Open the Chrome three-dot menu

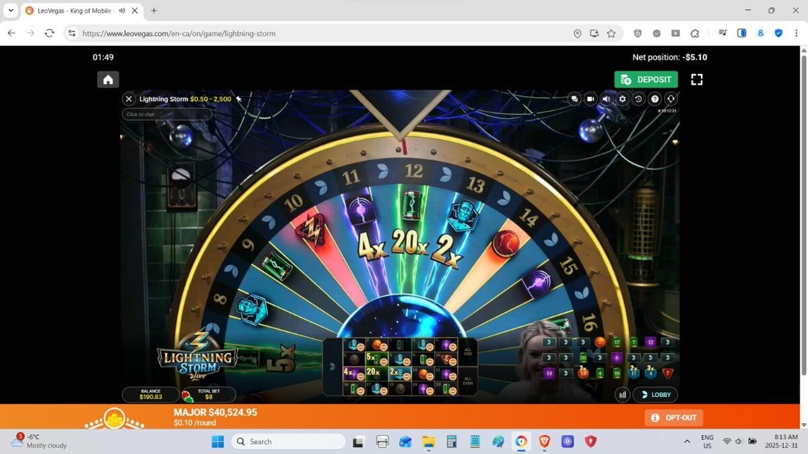797,34
